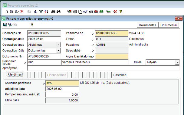Click the help question mark in the edit dialog
This screenshot has width=184, height=115.
pyautogui.click(x=32, y=25)
